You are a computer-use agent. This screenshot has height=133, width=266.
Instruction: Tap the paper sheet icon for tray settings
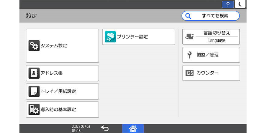click(x=34, y=91)
